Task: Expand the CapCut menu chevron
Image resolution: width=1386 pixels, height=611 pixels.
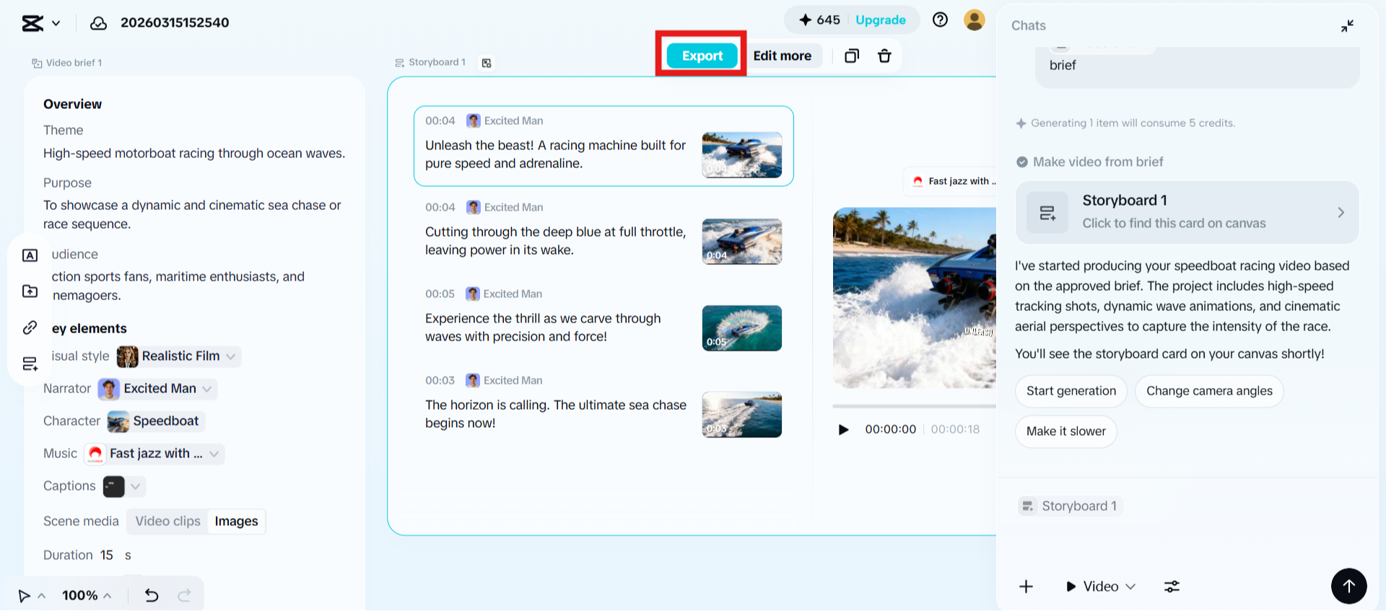Action: pos(56,23)
